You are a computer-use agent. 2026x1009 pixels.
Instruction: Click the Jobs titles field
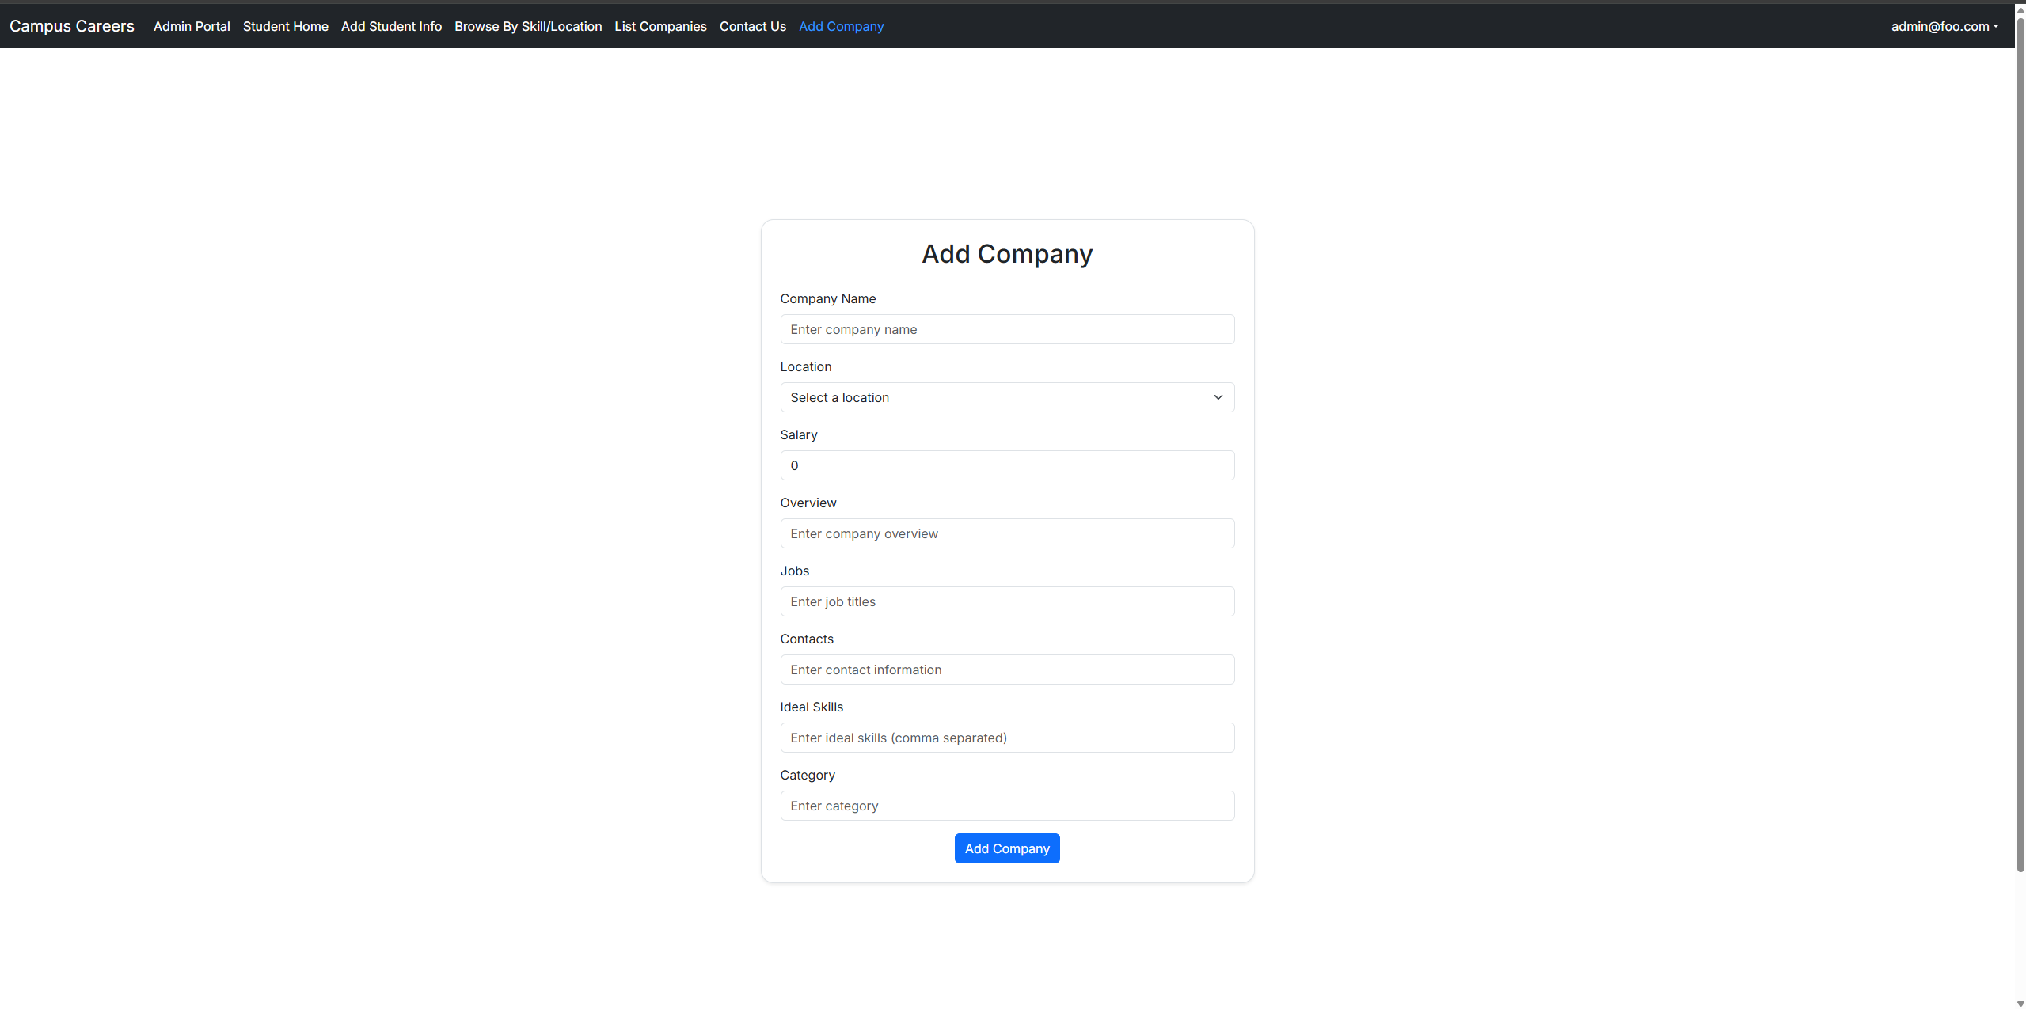(1006, 601)
